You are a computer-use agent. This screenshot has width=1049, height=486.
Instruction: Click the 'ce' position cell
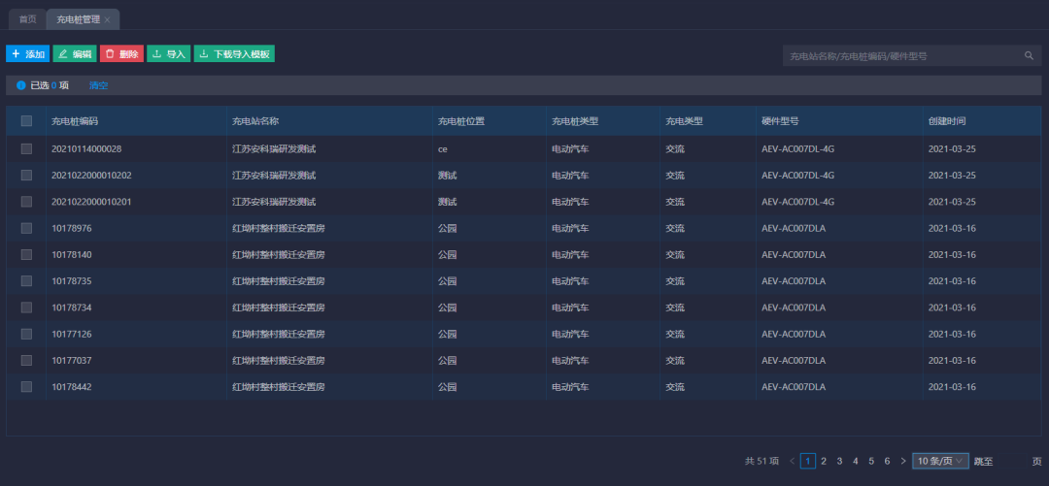point(443,149)
